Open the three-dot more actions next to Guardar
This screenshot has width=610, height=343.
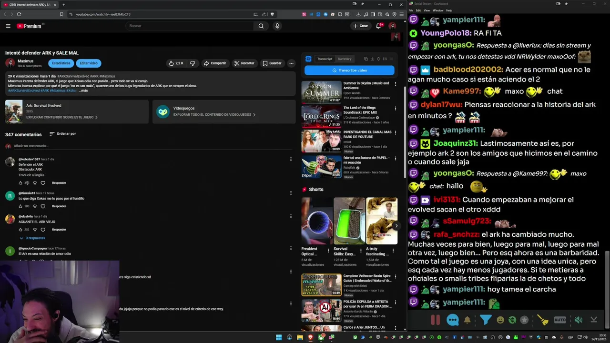[291, 63]
